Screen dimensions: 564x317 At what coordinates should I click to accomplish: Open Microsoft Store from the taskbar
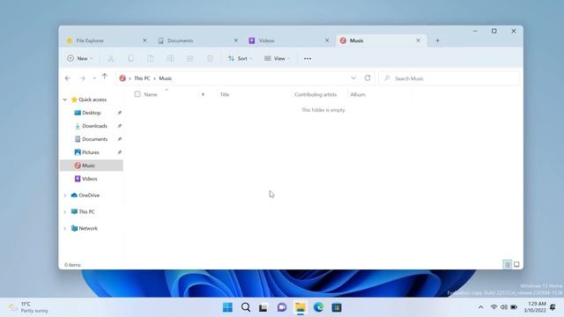point(337,307)
